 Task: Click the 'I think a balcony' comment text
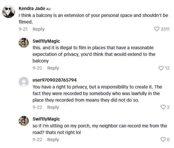click(93, 18)
